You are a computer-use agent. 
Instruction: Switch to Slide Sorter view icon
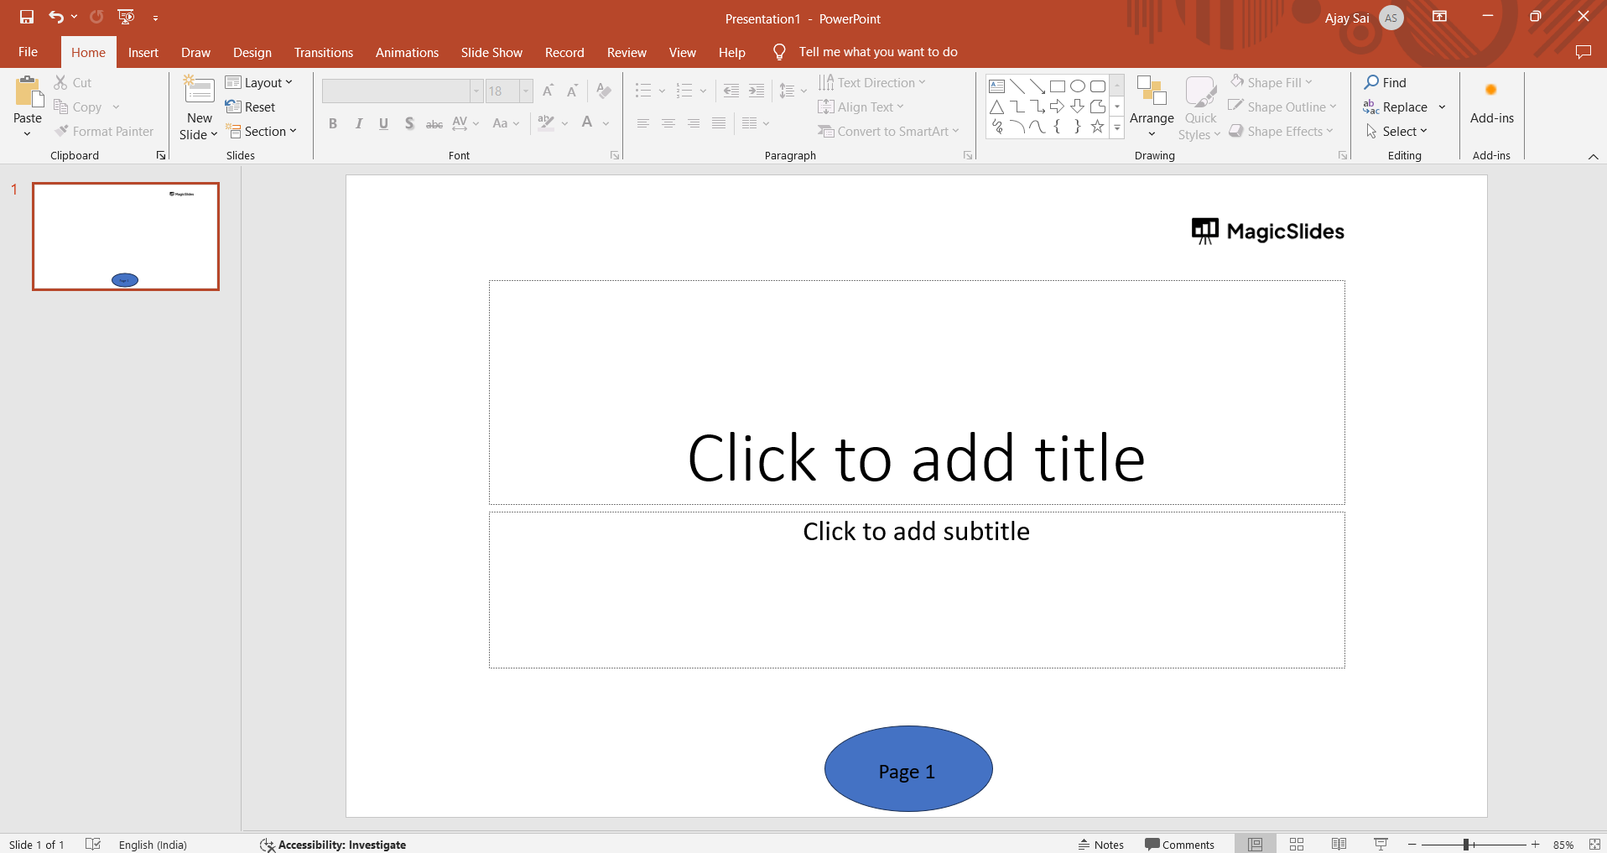pos(1297,844)
